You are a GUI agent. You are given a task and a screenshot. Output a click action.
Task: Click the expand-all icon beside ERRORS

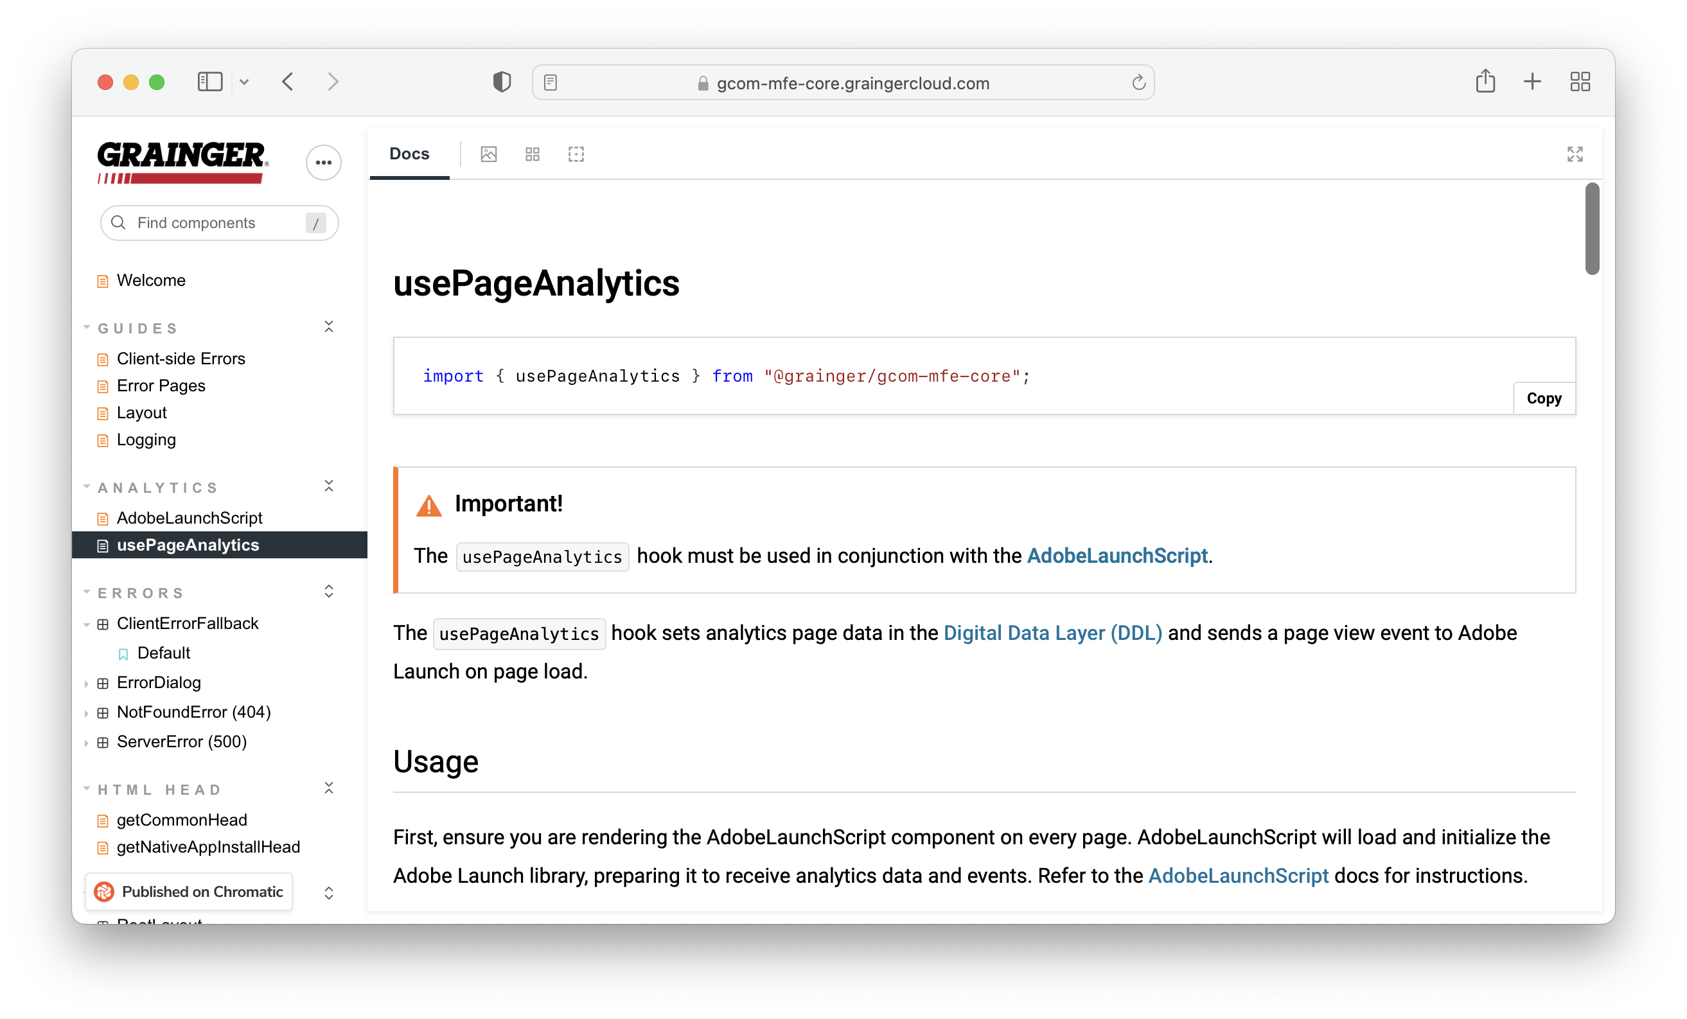(x=329, y=592)
